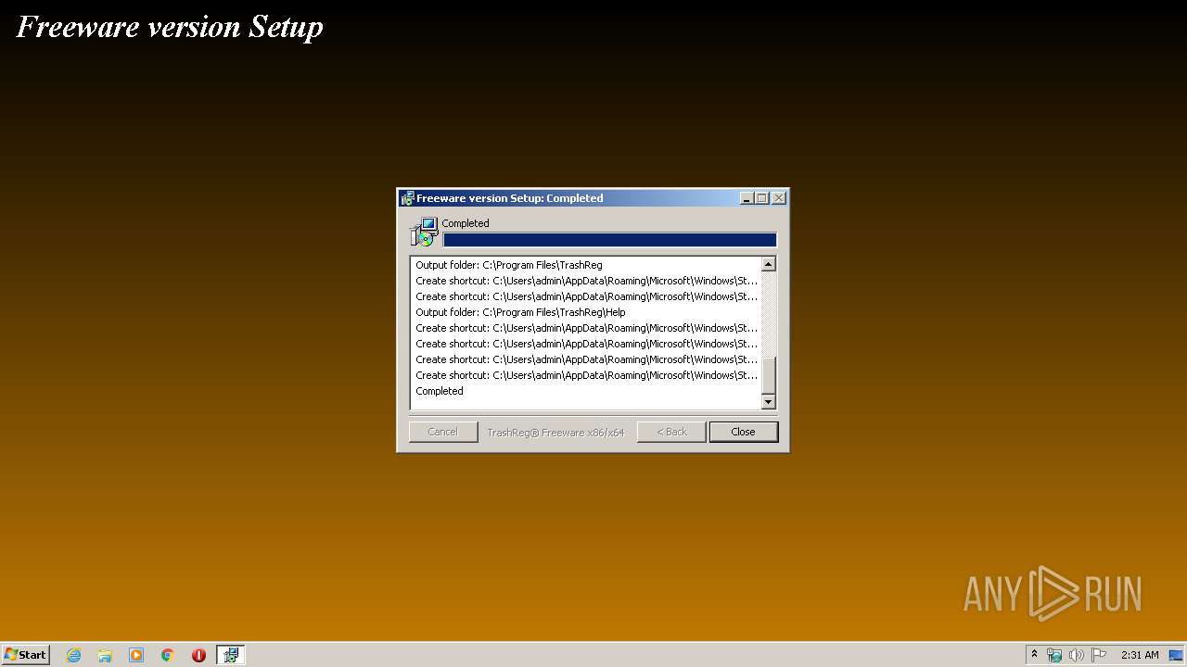Close the setup window with X
The image size is (1187, 667).
[779, 198]
